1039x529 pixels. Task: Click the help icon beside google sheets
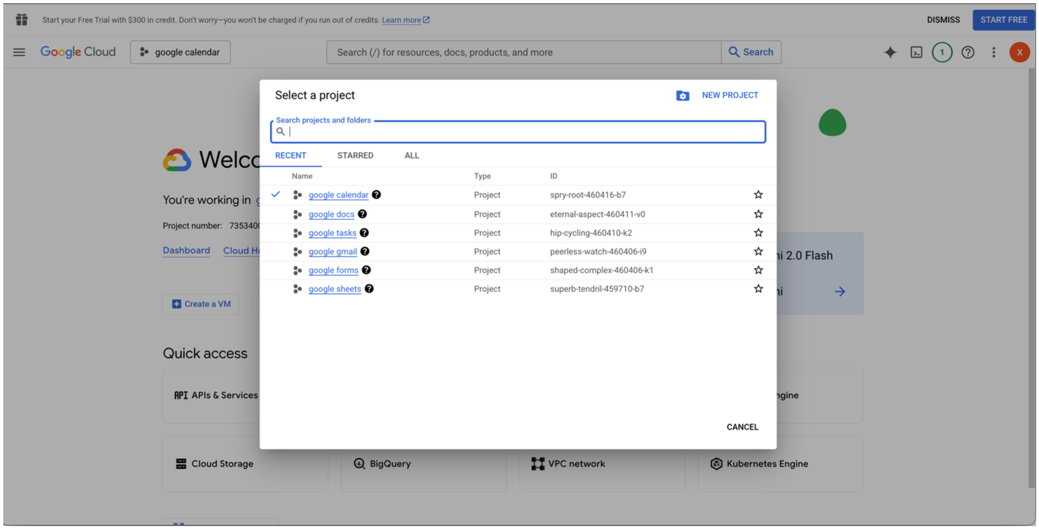[369, 289]
